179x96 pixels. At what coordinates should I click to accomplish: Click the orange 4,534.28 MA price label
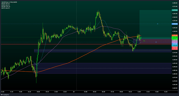tap(175, 35)
